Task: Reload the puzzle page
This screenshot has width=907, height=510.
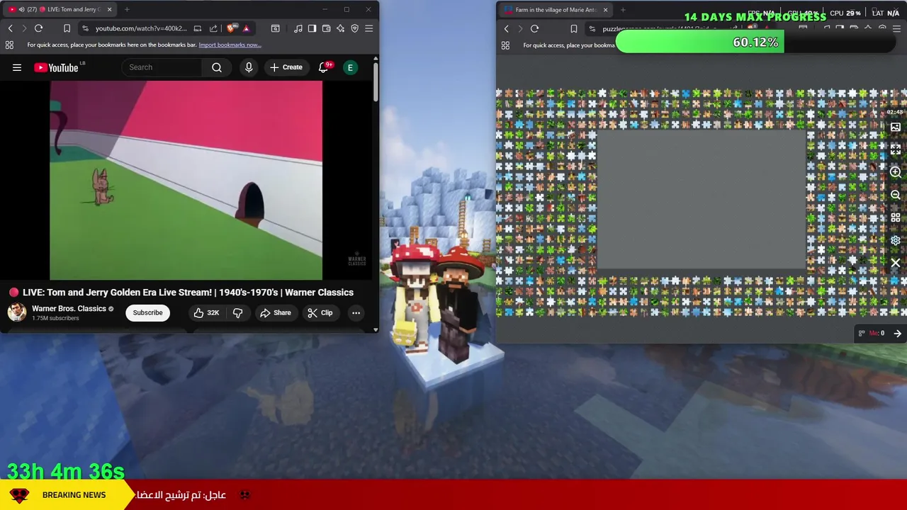Action: pyautogui.click(x=534, y=28)
